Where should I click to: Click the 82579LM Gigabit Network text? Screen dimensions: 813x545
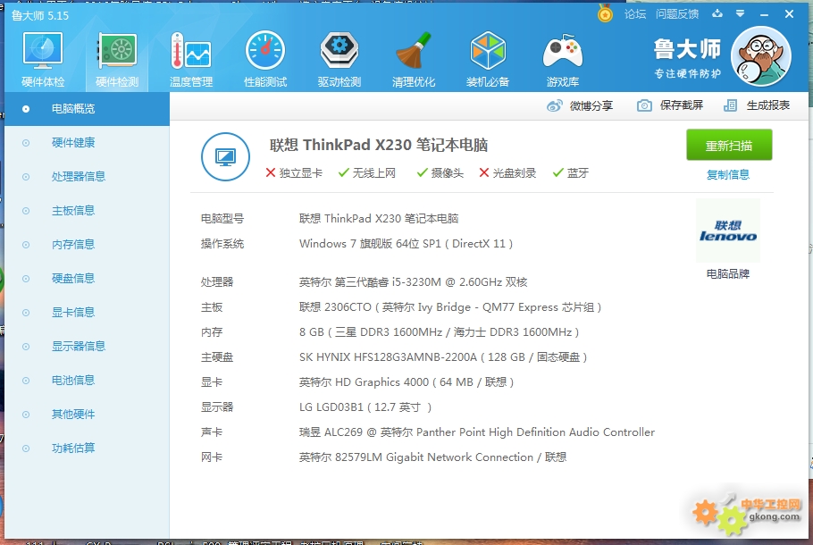pos(433,457)
